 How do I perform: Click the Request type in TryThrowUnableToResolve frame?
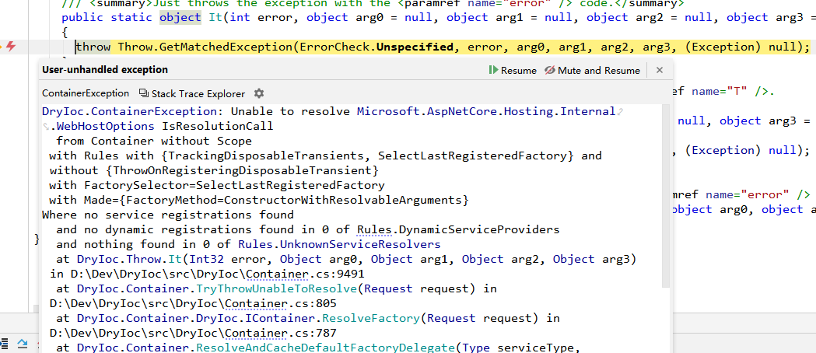coord(388,288)
